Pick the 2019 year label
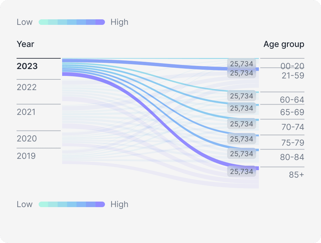321x243 pixels. 26,156
